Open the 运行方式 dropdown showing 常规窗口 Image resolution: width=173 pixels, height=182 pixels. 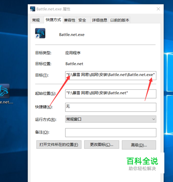tap(111, 119)
